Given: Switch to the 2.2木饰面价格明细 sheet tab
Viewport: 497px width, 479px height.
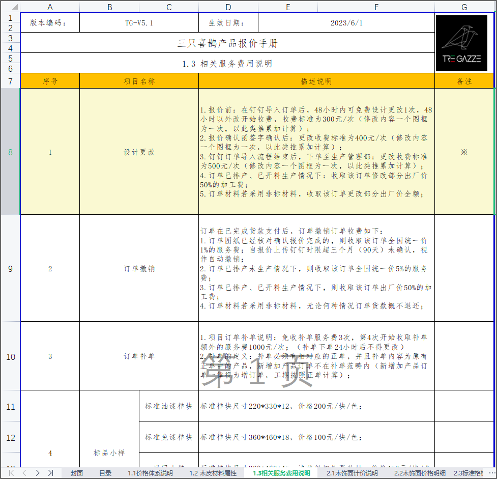Looking at the screenshot, I should [x=420, y=473].
